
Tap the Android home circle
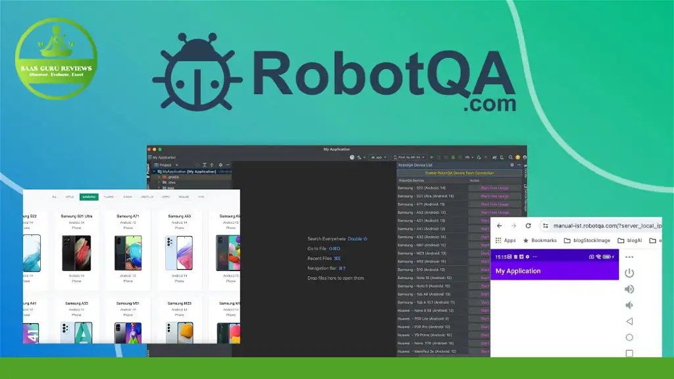click(x=629, y=338)
